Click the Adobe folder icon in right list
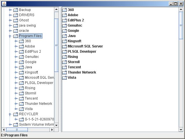The image size is (185, 139). (64, 15)
